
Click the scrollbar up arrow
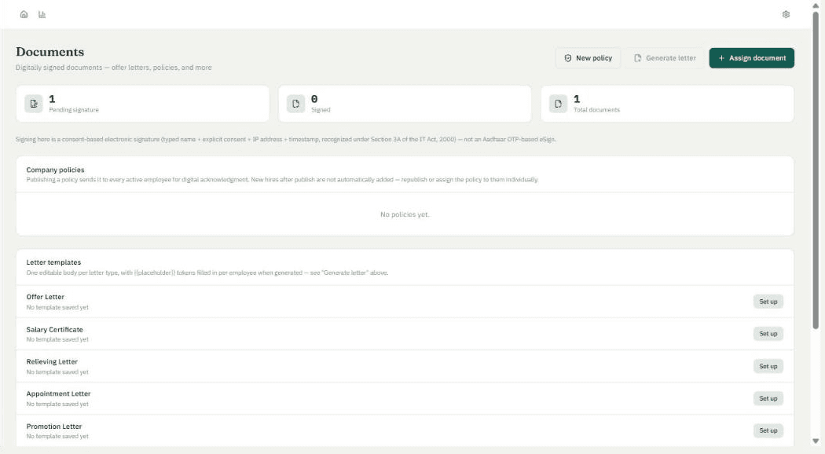816,5
